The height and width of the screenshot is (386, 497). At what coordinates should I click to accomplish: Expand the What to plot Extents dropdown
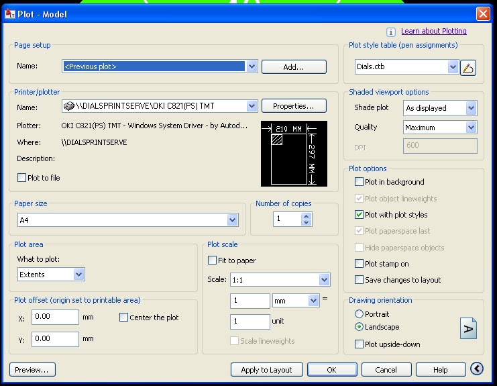[x=78, y=274]
